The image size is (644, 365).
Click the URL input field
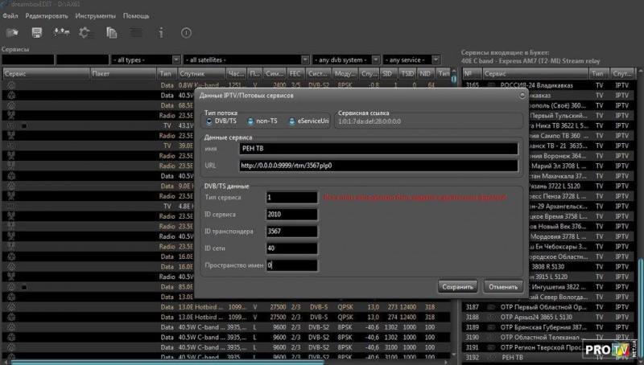pos(378,166)
